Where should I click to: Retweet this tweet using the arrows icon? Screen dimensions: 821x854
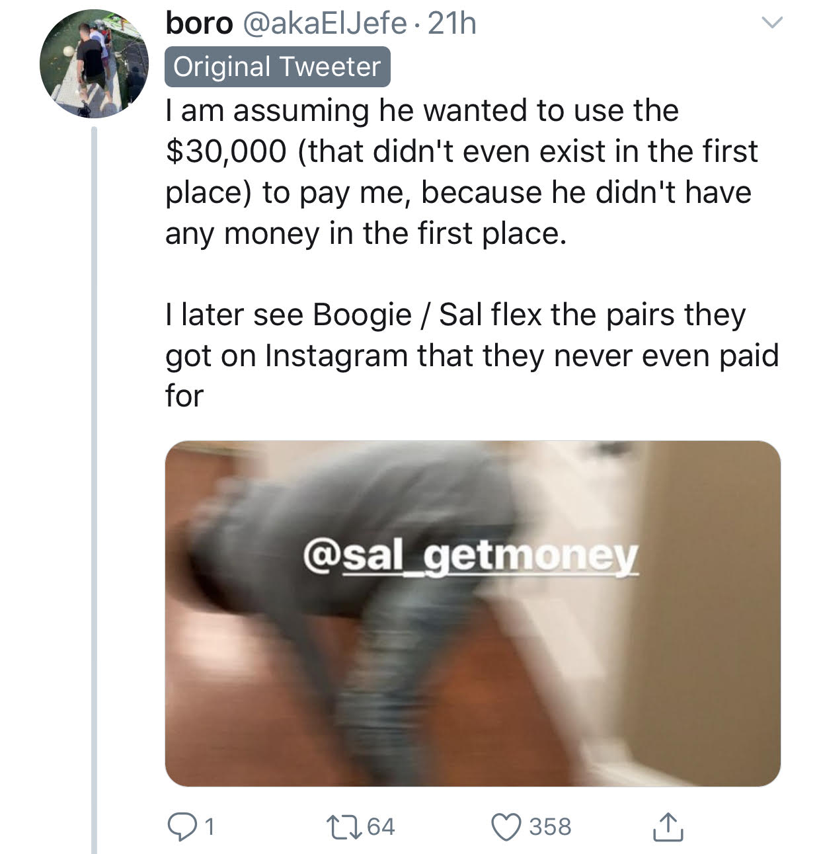(x=342, y=826)
